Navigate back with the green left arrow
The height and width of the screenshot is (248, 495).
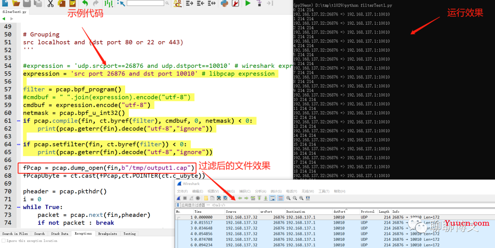pos(4,19)
